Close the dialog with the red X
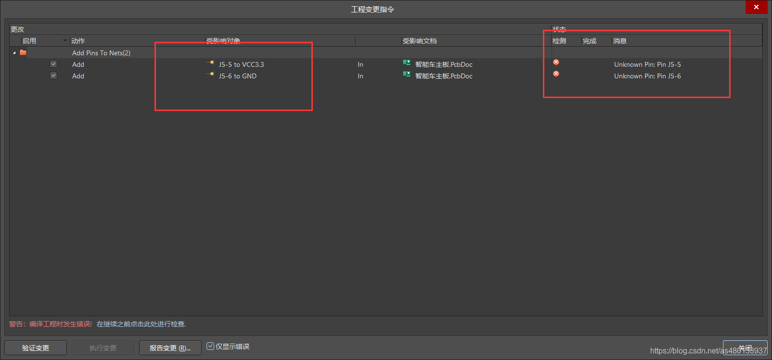Viewport: 772px width, 360px height. (x=756, y=7)
